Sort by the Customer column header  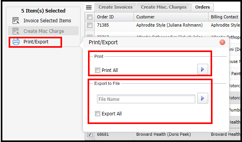click(171, 17)
